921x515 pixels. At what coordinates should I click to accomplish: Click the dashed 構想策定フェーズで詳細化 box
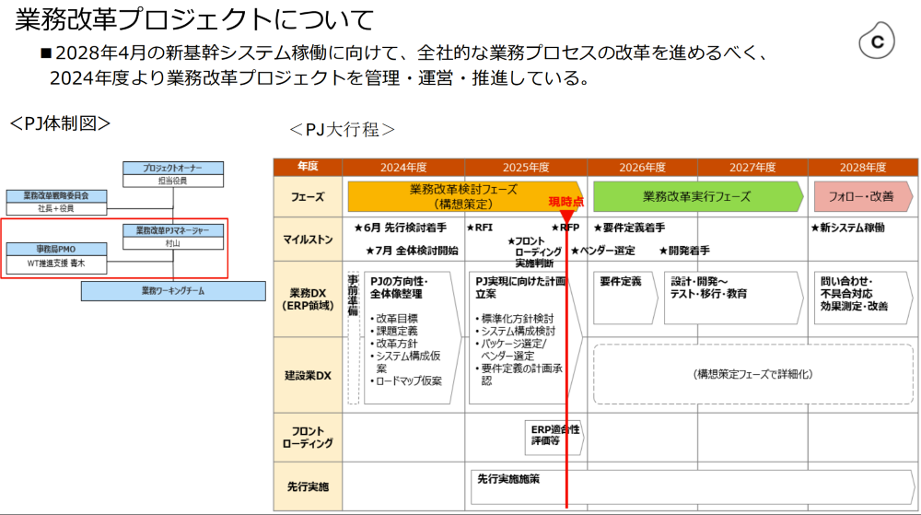pos(752,374)
